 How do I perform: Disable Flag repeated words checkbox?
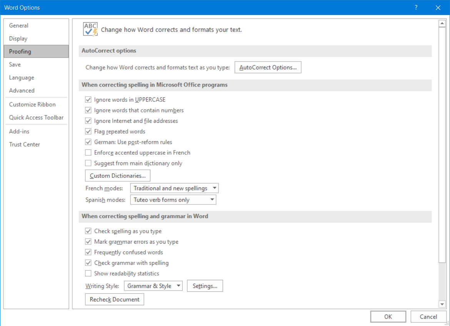click(x=88, y=132)
